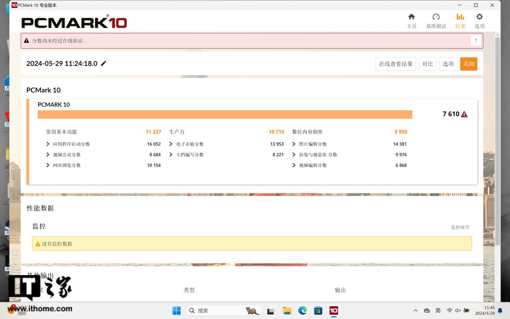Click the 对比 compare button
The height and width of the screenshot is (319, 510).
pyautogui.click(x=427, y=64)
